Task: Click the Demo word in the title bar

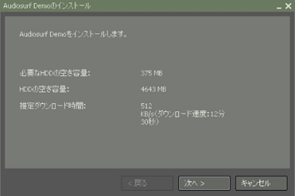Action: coord(42,6)
